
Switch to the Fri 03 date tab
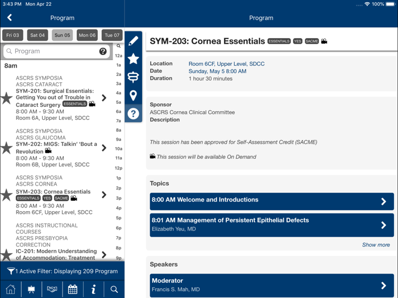pos(13,35)
